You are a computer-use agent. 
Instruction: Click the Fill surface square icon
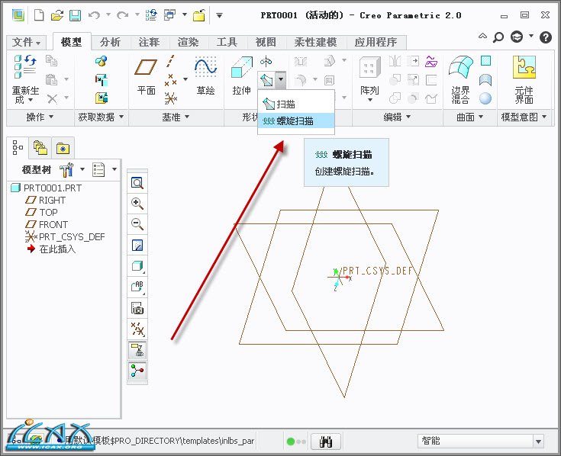(485, 61)
